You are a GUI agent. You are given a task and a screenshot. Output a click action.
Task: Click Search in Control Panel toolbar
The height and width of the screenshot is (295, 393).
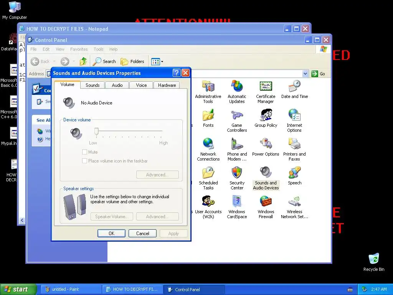pyautogui.click(x=104, y=61)
